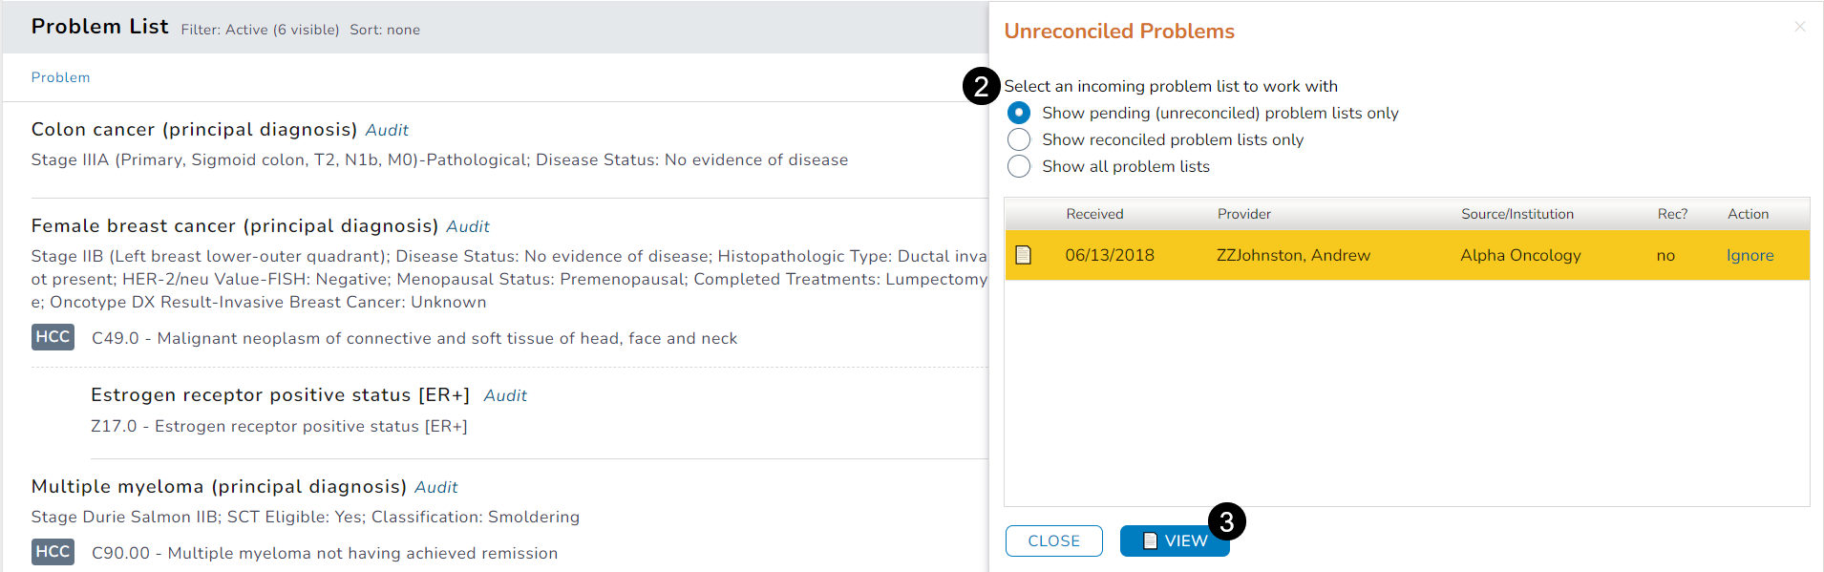Open Audit for Colon cancer
This screenshot has height=572, width=1824.
(387, 130)
